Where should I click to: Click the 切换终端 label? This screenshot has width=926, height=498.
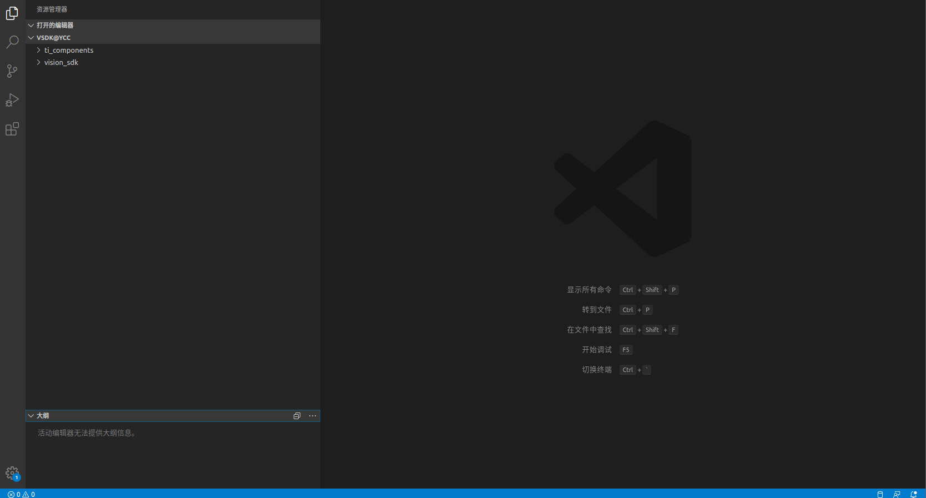click(597, 370)
